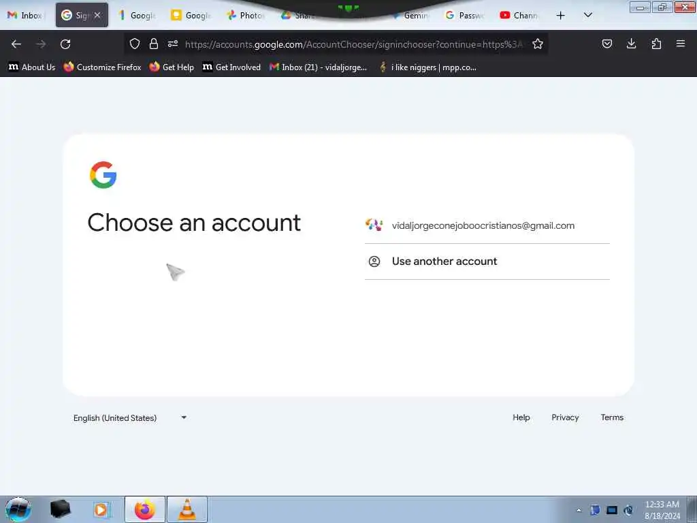Open the mpp.co bookmark
This screenshot has height=523, width=697.
[427, 67]
